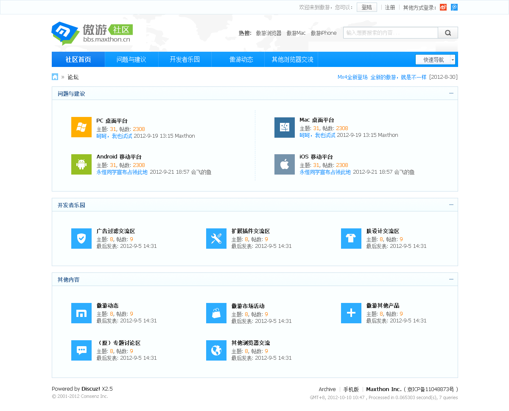The image size is (509, 411).
Task: Open hot search 傲游浏览器
Action: (x=268, y=33)
